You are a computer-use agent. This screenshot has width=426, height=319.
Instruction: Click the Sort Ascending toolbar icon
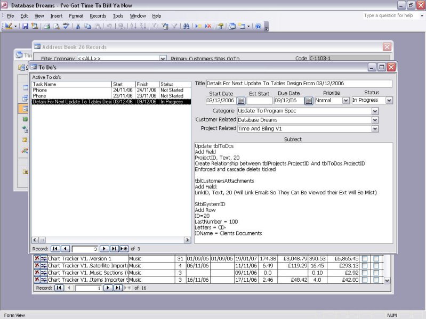pyautogui.click(x=133, y=26)
